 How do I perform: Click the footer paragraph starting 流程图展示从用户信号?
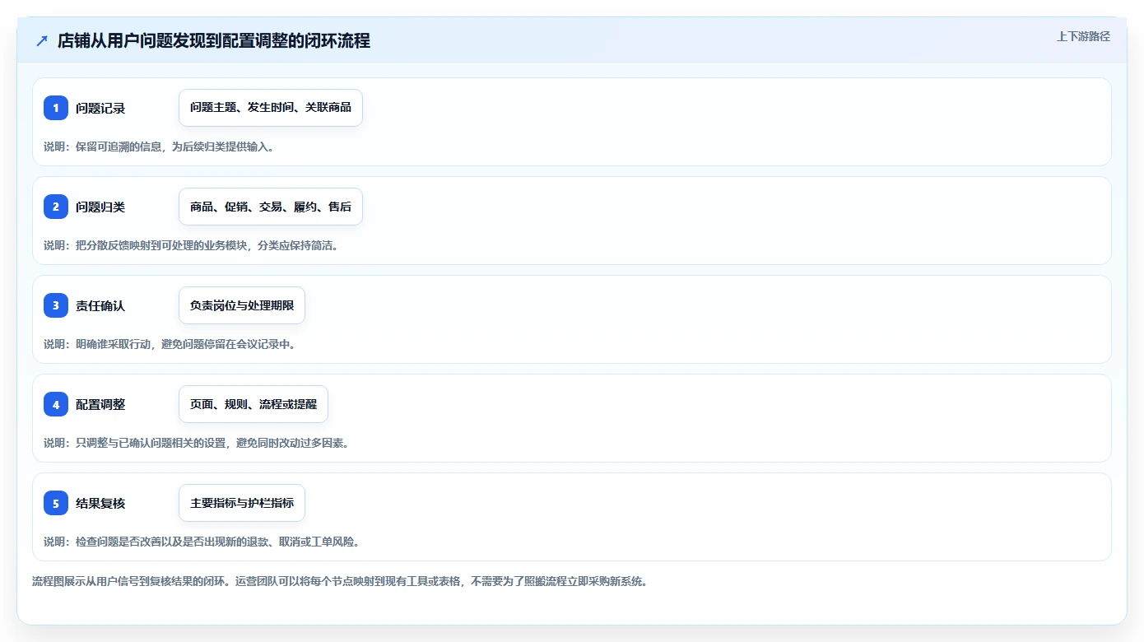[x=340, y=581]
